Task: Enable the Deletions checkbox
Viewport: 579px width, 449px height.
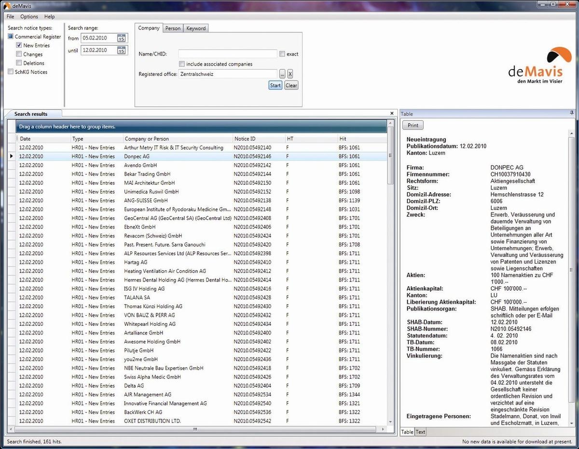Action: 19,63
